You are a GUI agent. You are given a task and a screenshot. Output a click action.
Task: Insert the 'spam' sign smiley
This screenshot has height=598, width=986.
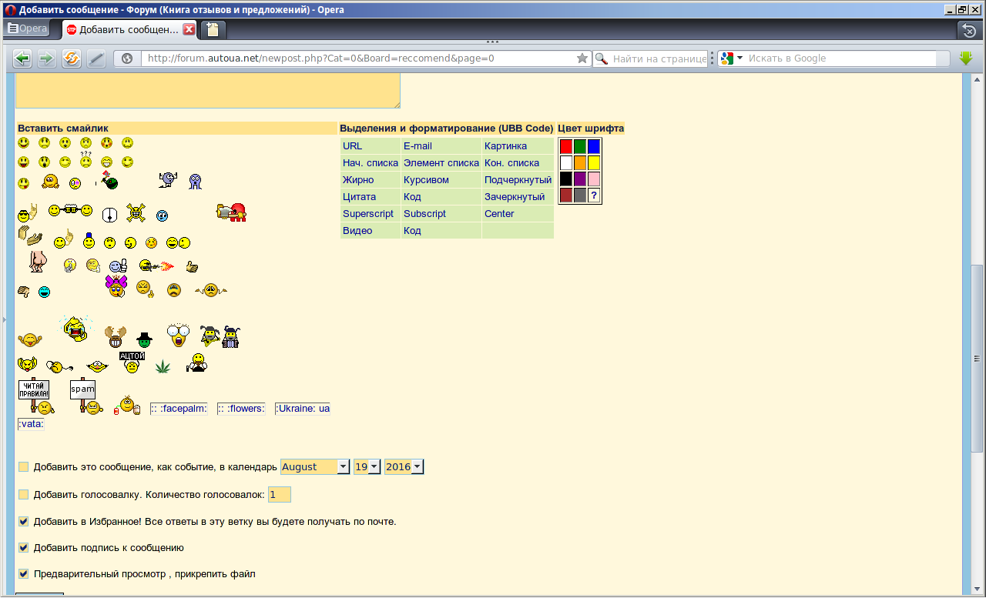tap(86, 397)
